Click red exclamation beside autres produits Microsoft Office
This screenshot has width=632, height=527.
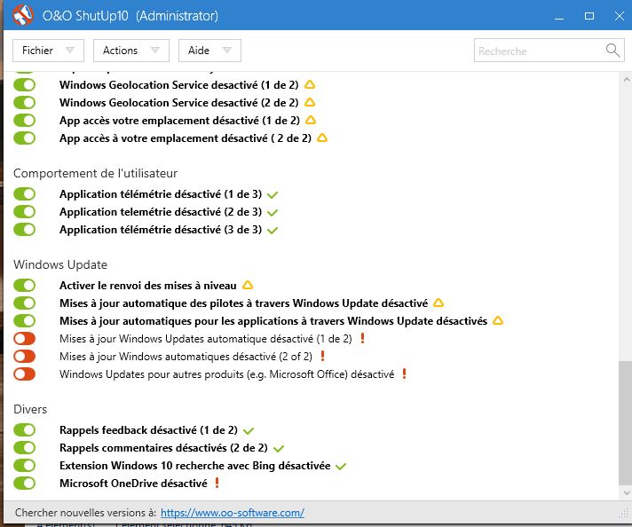pyautogui.click(x=404, y=374)
